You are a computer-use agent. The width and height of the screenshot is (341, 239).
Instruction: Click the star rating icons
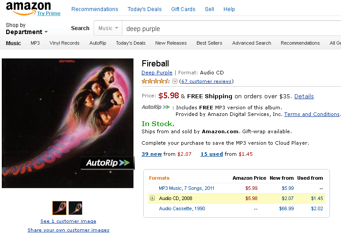point(156,81)
